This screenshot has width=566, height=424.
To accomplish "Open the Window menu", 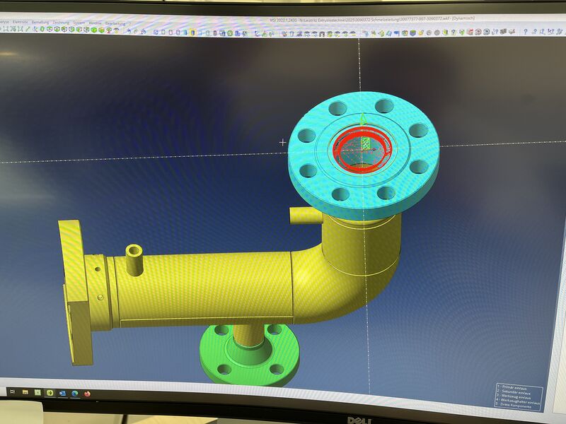I will pyautogui.click(x=96, y=23).
